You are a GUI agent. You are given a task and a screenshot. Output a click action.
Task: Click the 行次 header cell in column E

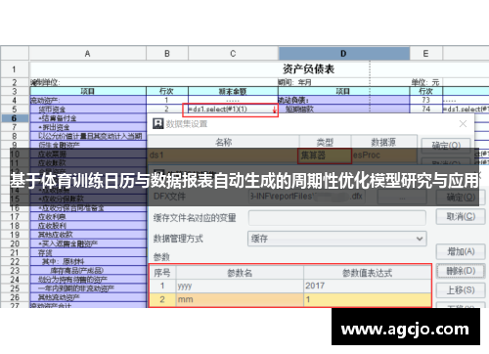[x=425, y=91]
